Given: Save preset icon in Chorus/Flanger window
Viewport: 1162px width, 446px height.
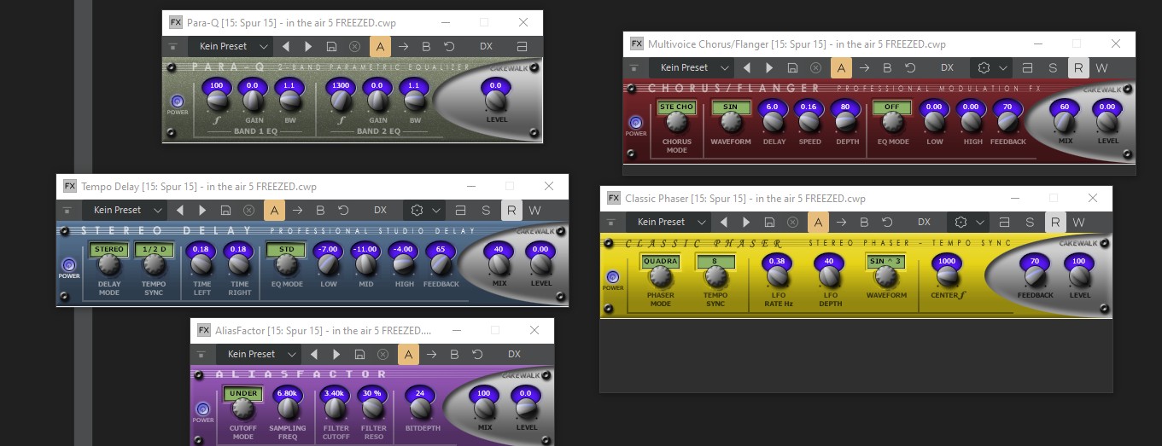Looking at the screenshot, I should [792, 68].
